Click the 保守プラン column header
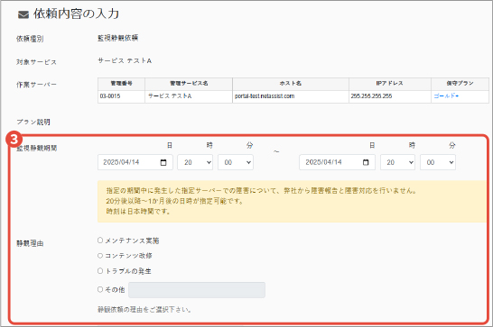Screen dimensions: 493x327 (x=460, y=84)
